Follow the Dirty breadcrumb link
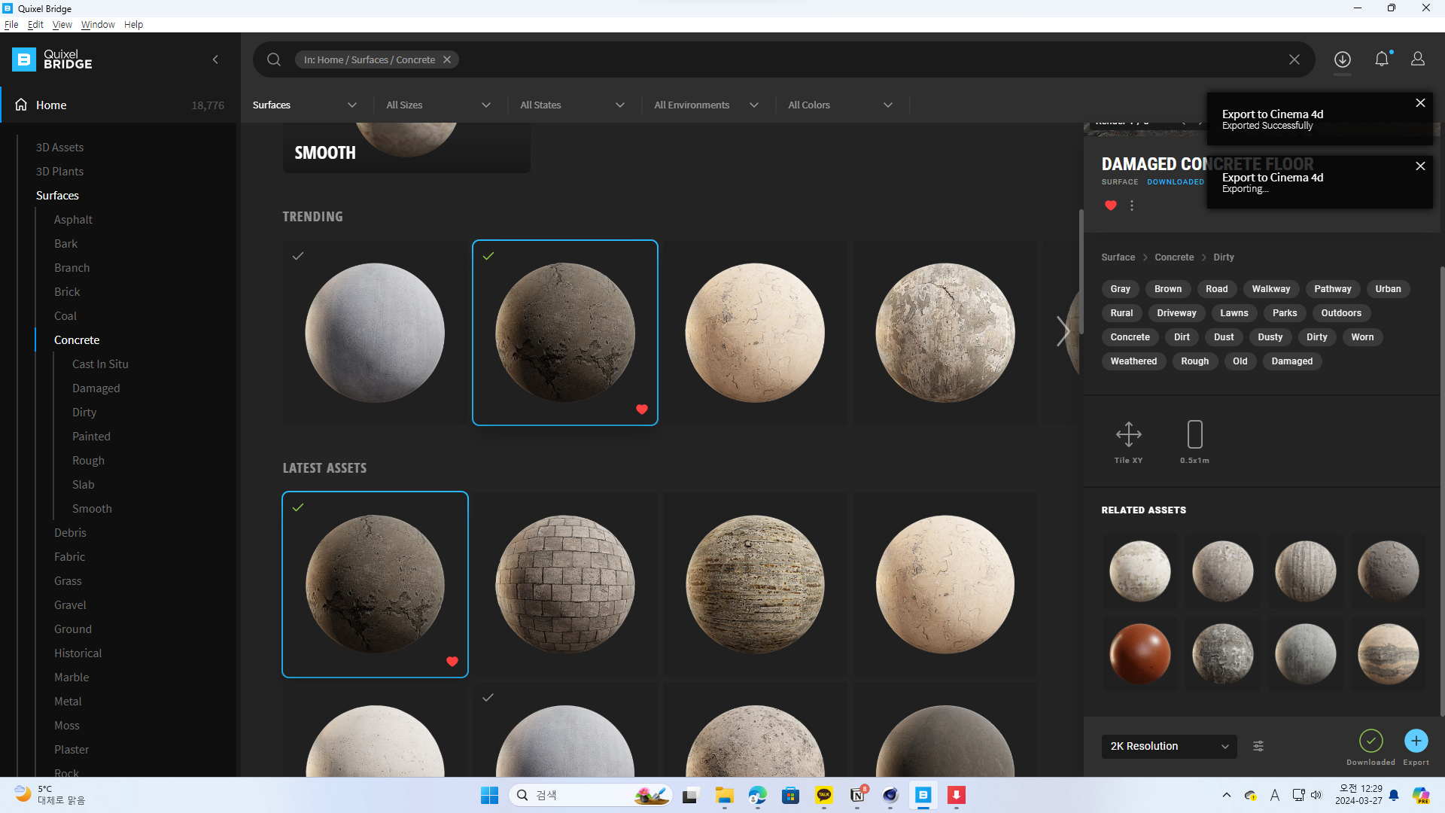 [x=1224, y=257]
